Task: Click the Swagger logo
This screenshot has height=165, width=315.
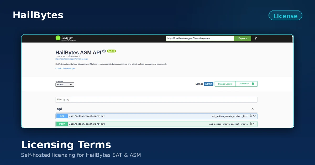Action: coord(66,38)
